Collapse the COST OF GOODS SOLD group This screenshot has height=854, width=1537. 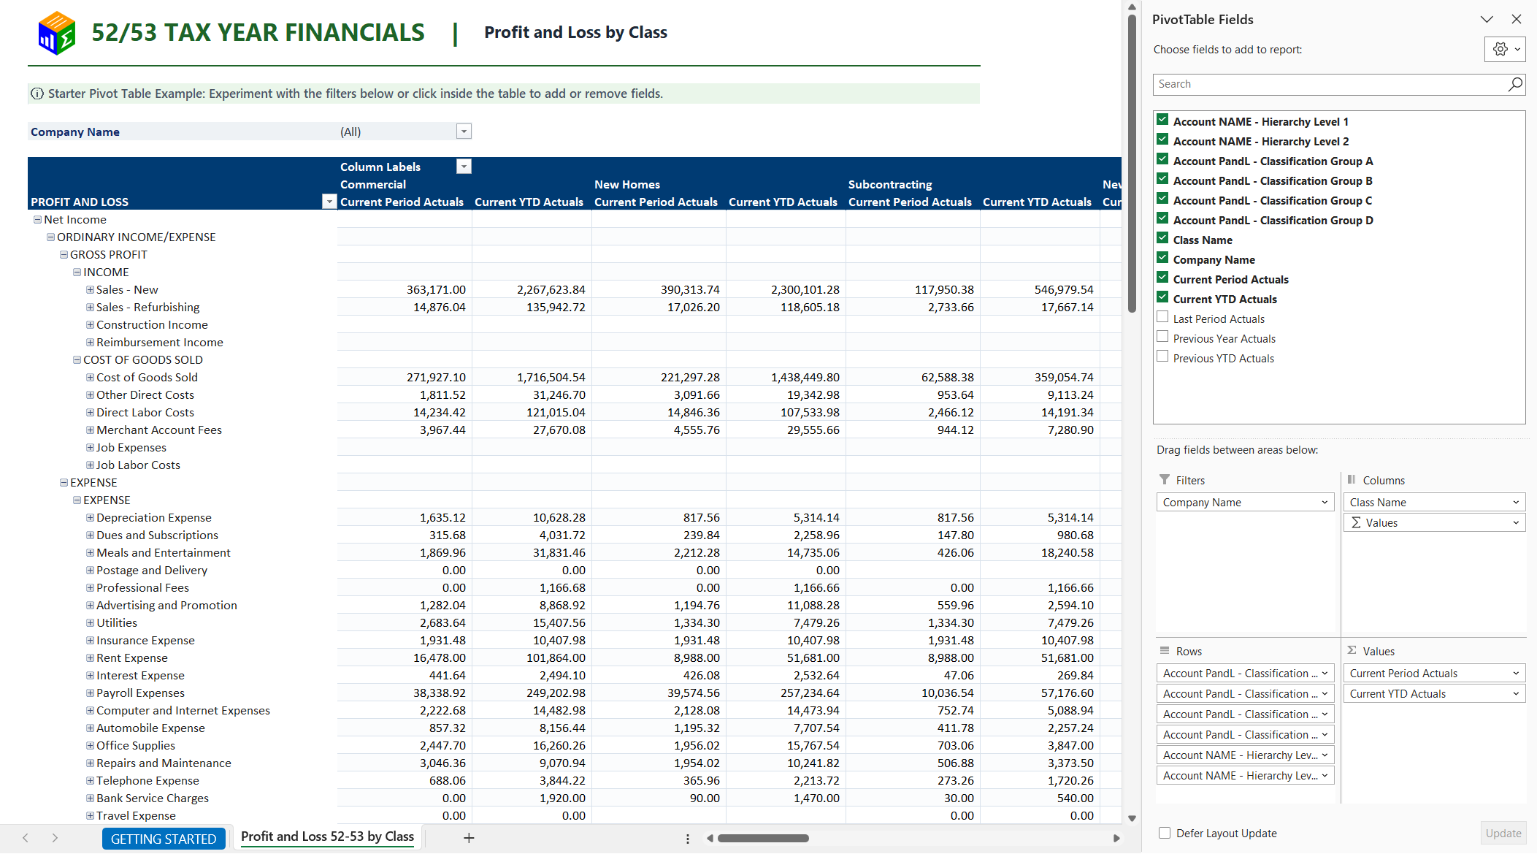point(77,360)
